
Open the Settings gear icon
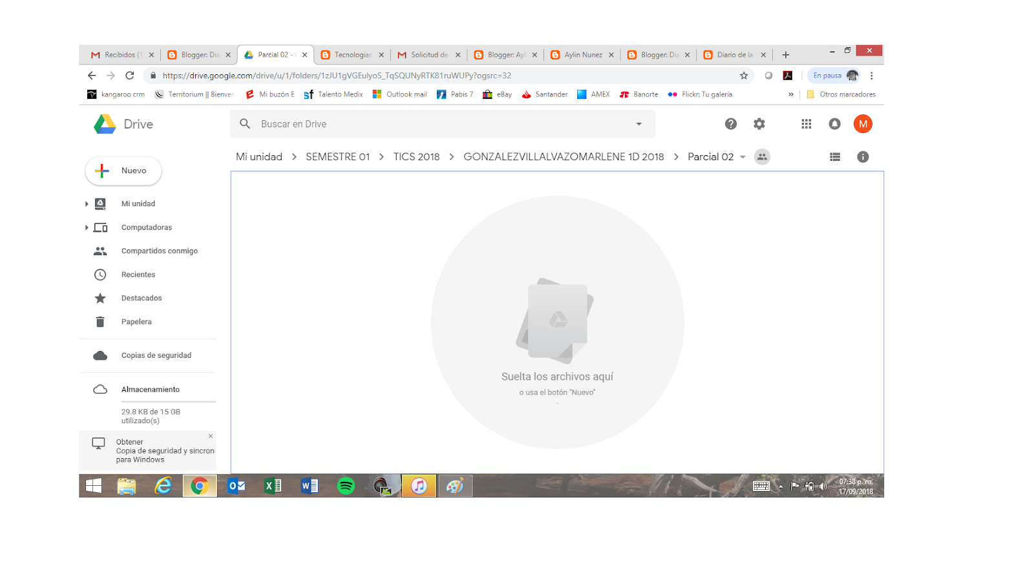point(759,124)
